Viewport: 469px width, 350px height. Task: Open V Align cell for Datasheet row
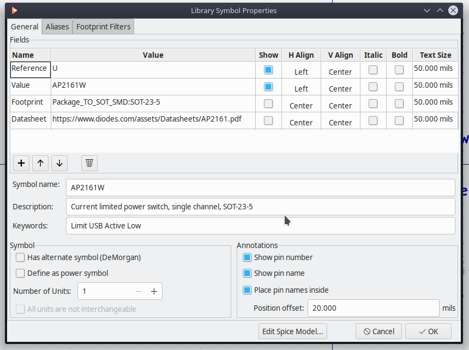pos(340,122)
